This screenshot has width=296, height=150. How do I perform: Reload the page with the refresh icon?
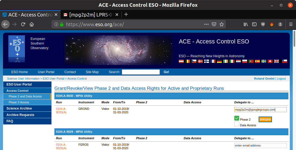[23, 24]
